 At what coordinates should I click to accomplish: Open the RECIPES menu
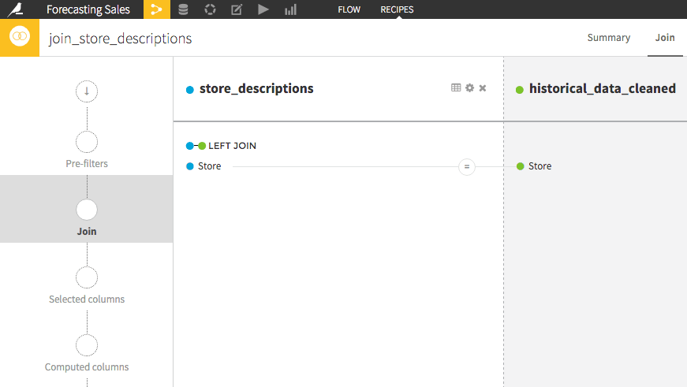coord(397,9)
